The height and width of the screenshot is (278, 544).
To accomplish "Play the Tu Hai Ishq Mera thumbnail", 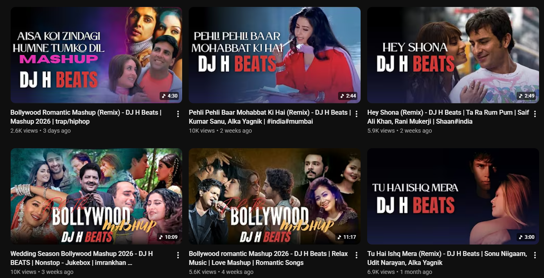I will [453, 196].
